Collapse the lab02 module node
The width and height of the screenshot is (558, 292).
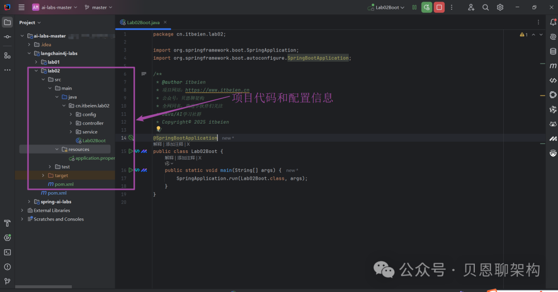pyautogui.click(x=36, y=71)
